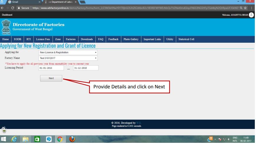Open the Downloads menu item
Viewport: 256px width, 144px height.
tap(87, 39)
